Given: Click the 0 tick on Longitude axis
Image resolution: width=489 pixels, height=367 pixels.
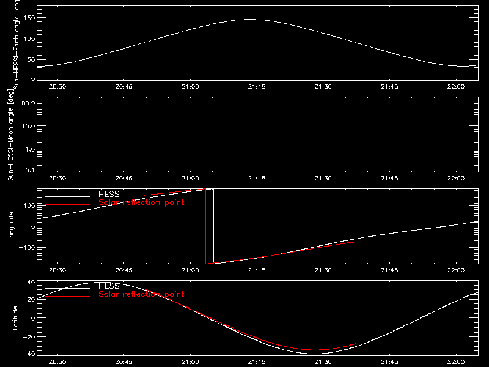Looking at the screenshot, I should click(33, 226).
